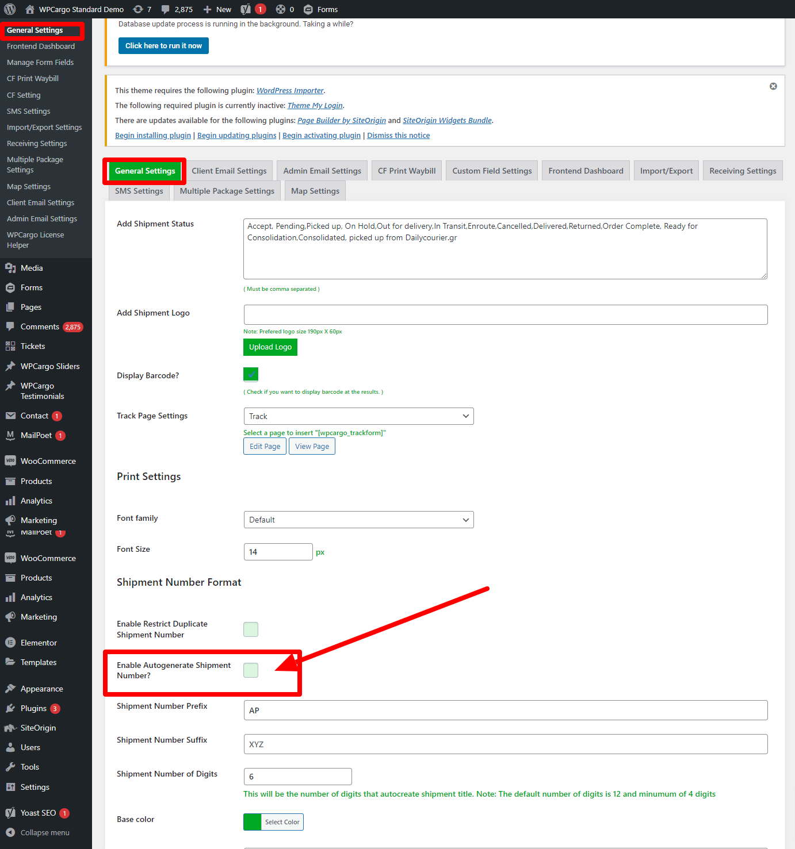Image resolution: width=795 pixels, height=849 pixels.
Task: Switch to the Client Email Settings tab
Action: click(x=229, y=171)
